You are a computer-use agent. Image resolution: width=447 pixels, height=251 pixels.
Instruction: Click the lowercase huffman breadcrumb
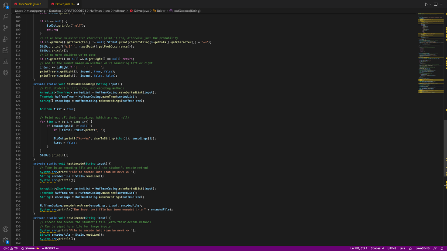coord(119,11)
